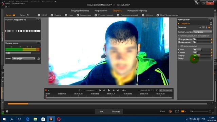Play the video preview

109,90
